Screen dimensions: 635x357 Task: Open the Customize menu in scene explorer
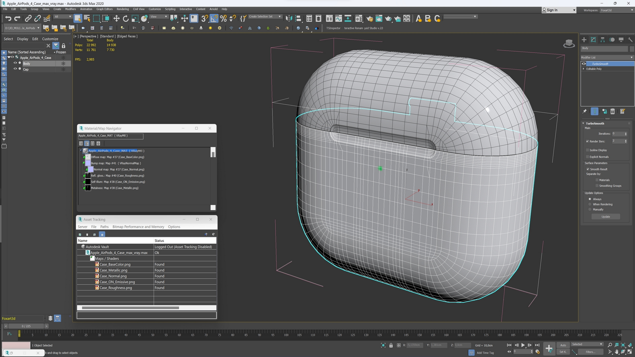(x=50, y=39)
